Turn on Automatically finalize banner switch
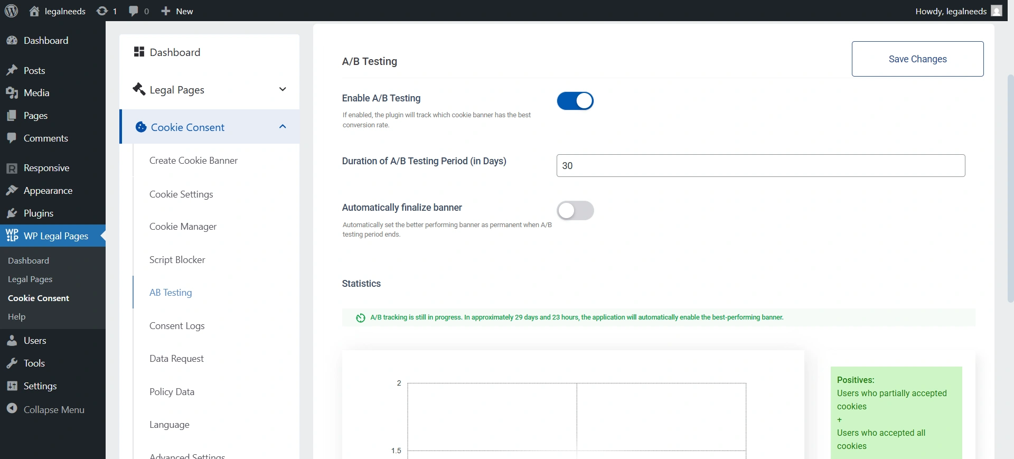 (x=575, y=211)
